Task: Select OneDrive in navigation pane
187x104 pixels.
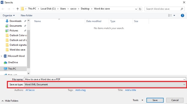Action: coord(11,63)
